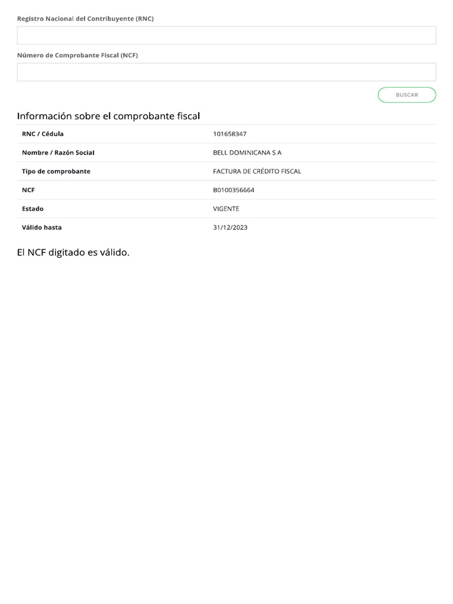Click the 'Registro Nacional del Contribuyente (RNC)' label
453x604 pixels.
pos(85,18)
